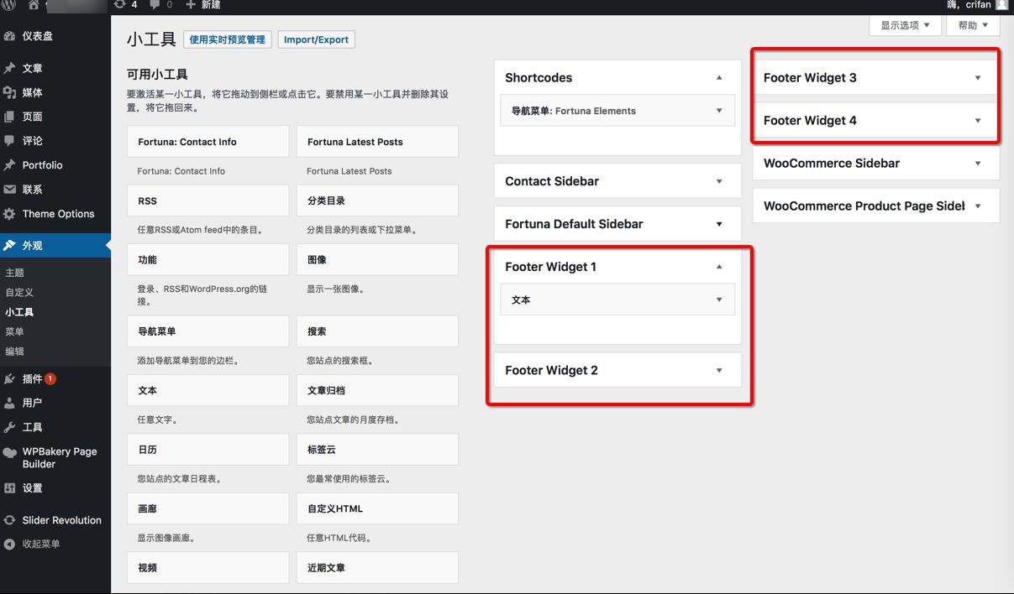Click the 新建 plus icon
The height and width of the screenshot is (594, 1014).
191,4
